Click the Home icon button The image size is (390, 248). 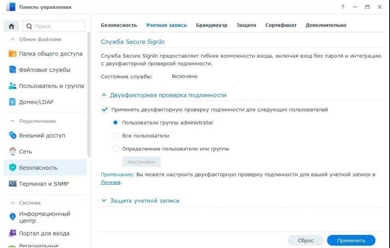tap(12, 26)
